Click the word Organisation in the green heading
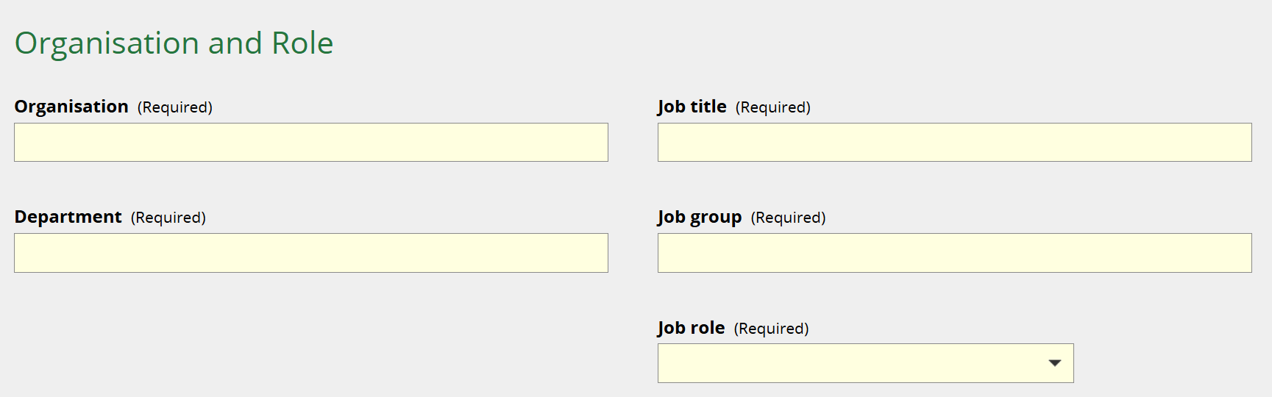This screenshot has height=397, width=1272. 107,43
